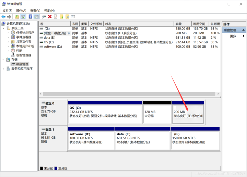The height and width of the screenshot is (177, 247).
Task: Click the red X delete toolbar icon
Action: [50, 16]
